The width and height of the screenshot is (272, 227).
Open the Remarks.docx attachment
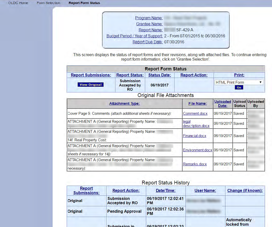[195, 164]
